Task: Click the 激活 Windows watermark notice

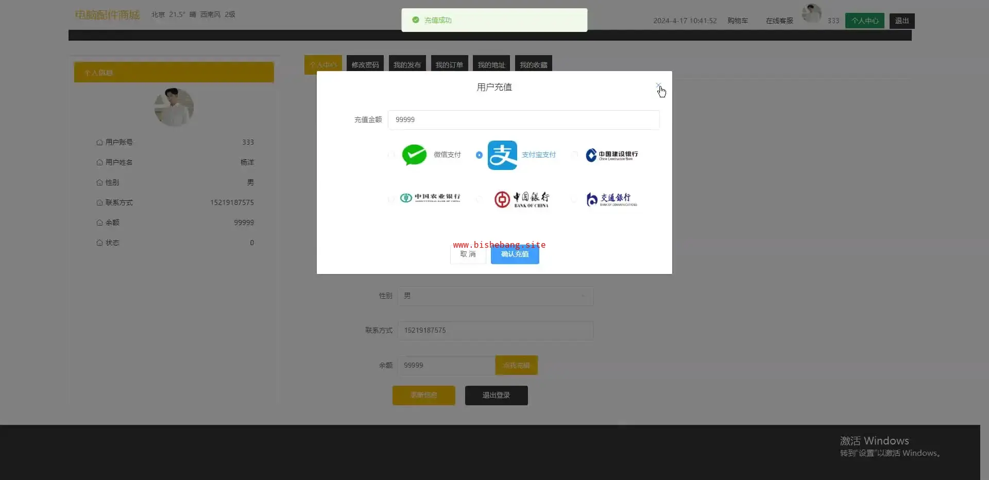Action: (x=891, y=446)
